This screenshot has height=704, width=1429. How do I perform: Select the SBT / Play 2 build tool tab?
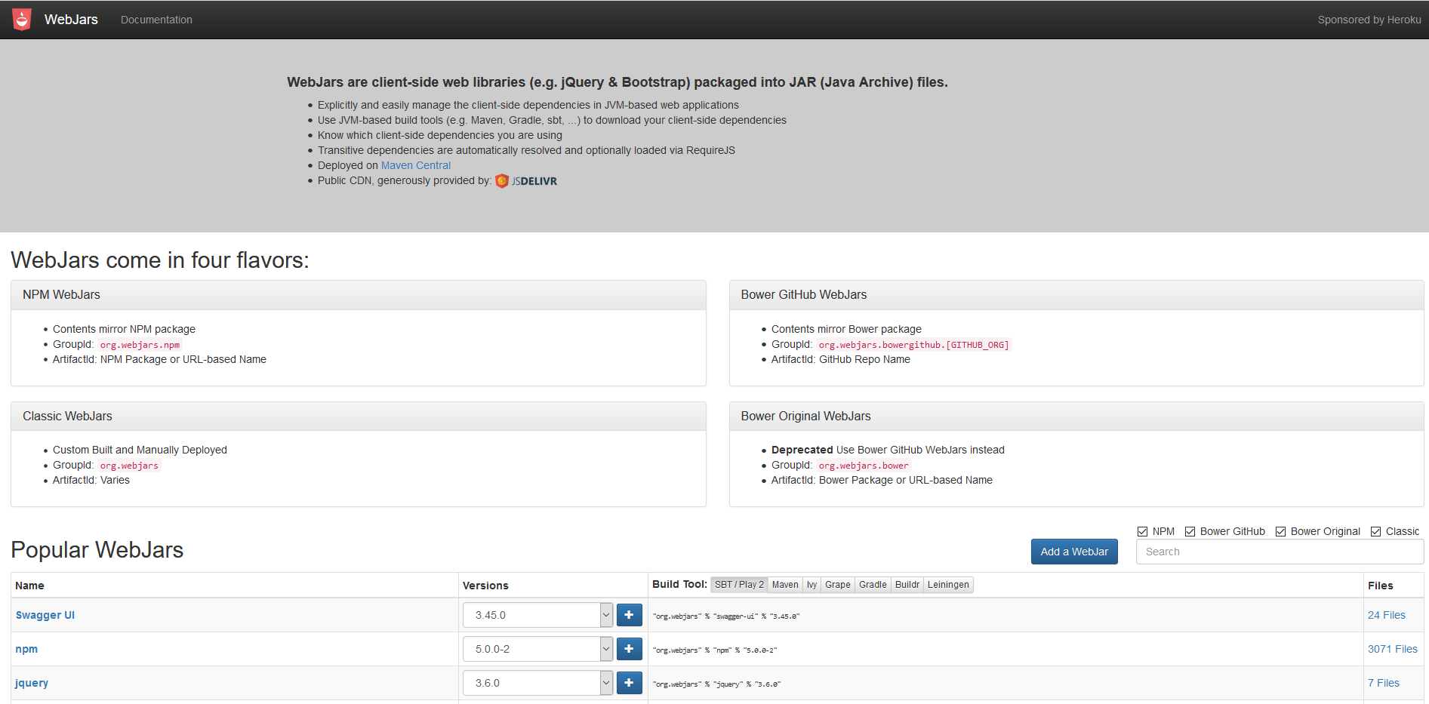[x=739, y=585]
